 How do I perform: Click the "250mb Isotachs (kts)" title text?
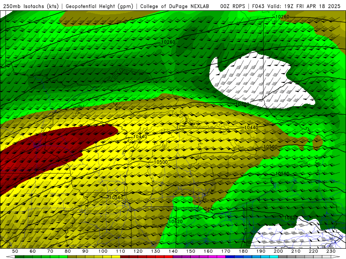coord(31,6)
